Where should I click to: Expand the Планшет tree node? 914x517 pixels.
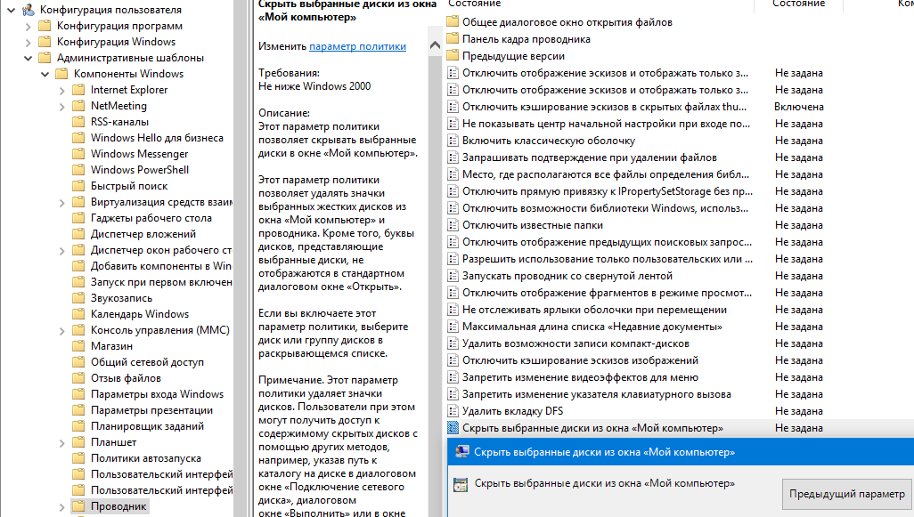point(61,443)
